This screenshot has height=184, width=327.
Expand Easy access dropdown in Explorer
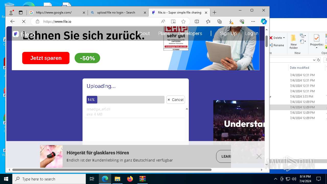pos(303,41)
